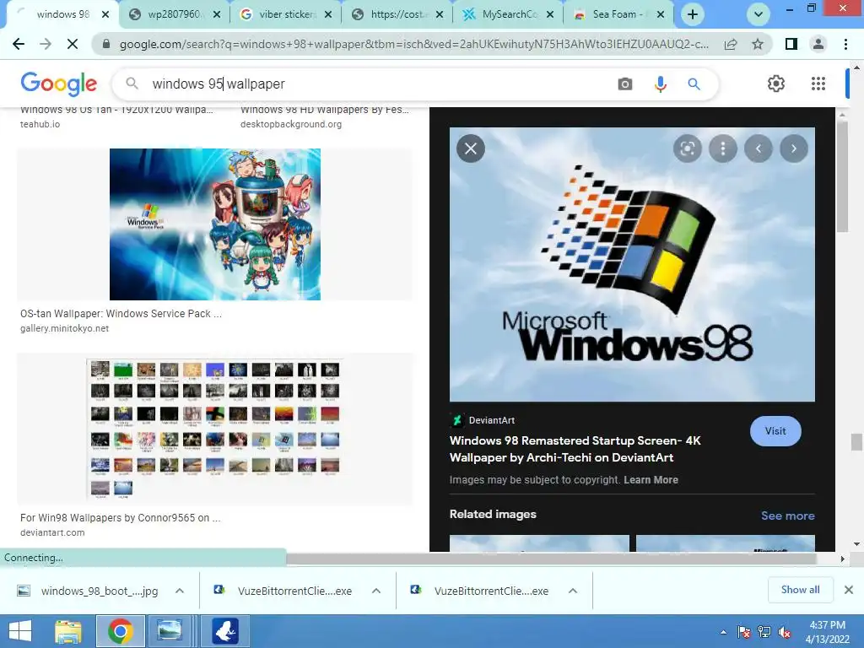Click the address bar URL

tap(414, 44)
